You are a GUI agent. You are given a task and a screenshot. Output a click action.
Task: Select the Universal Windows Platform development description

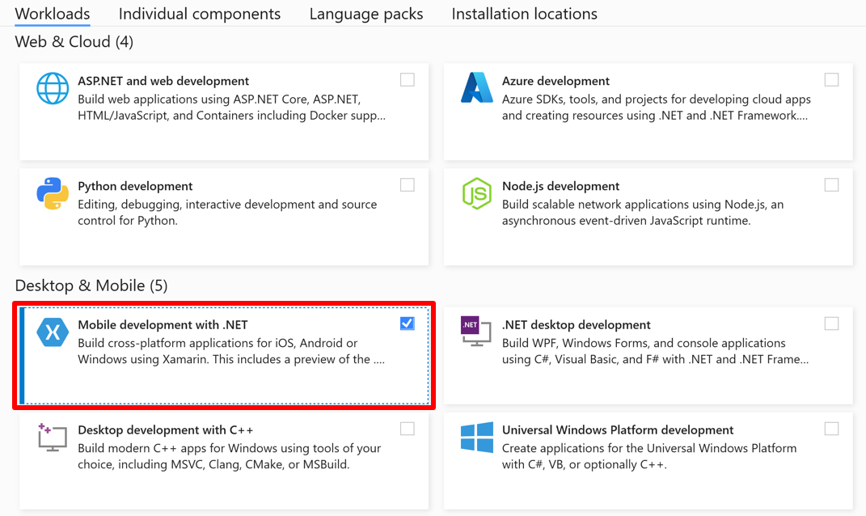point(648,456)
